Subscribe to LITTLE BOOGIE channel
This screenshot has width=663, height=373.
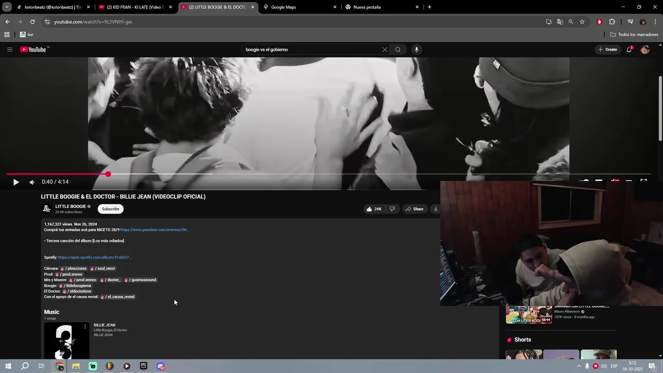point(110,209)
